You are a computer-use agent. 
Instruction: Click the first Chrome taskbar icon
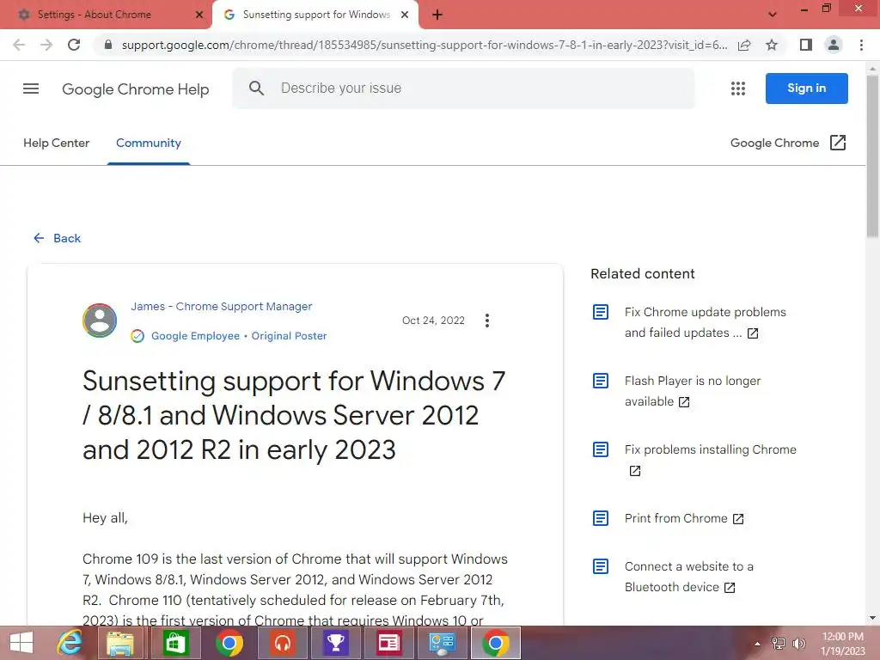[x=229, y=643]
